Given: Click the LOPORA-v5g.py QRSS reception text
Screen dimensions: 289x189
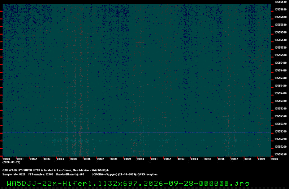Looking at the screenshot, I should [125, 174].
